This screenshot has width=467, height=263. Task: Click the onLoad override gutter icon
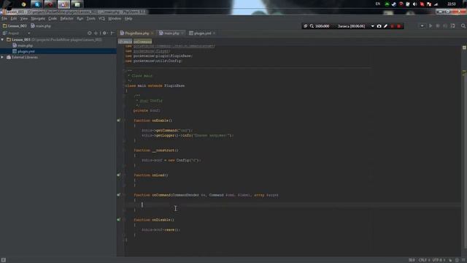click(118, 175)
